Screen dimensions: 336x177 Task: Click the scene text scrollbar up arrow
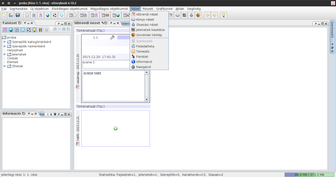click(x=147, y=72)
